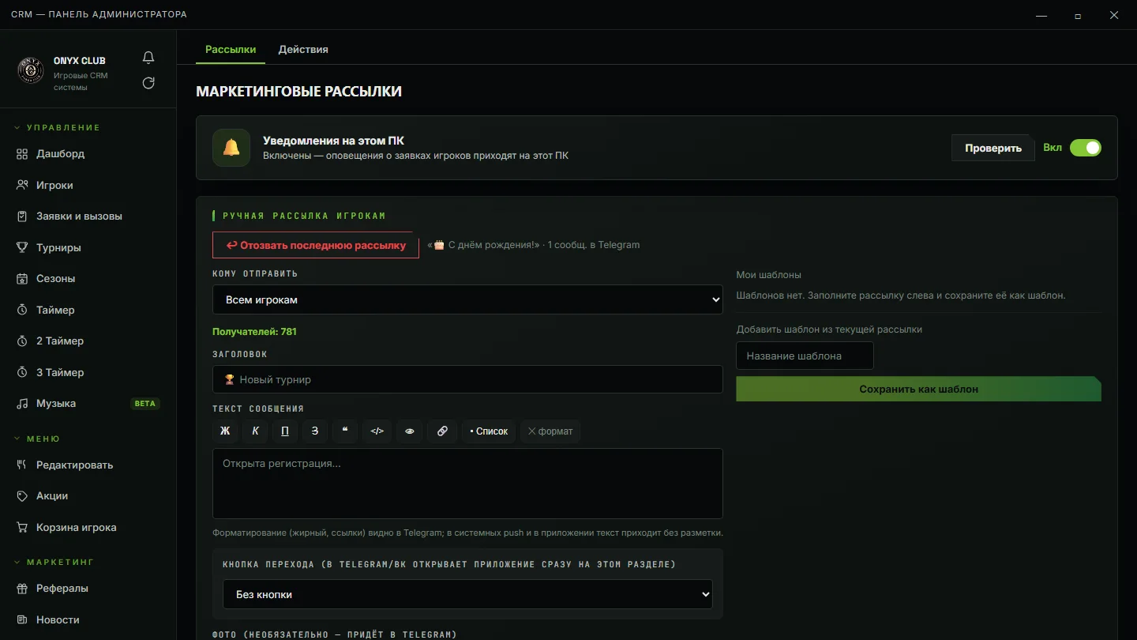Insert a link with the chain icon

(x=442, y=431)
